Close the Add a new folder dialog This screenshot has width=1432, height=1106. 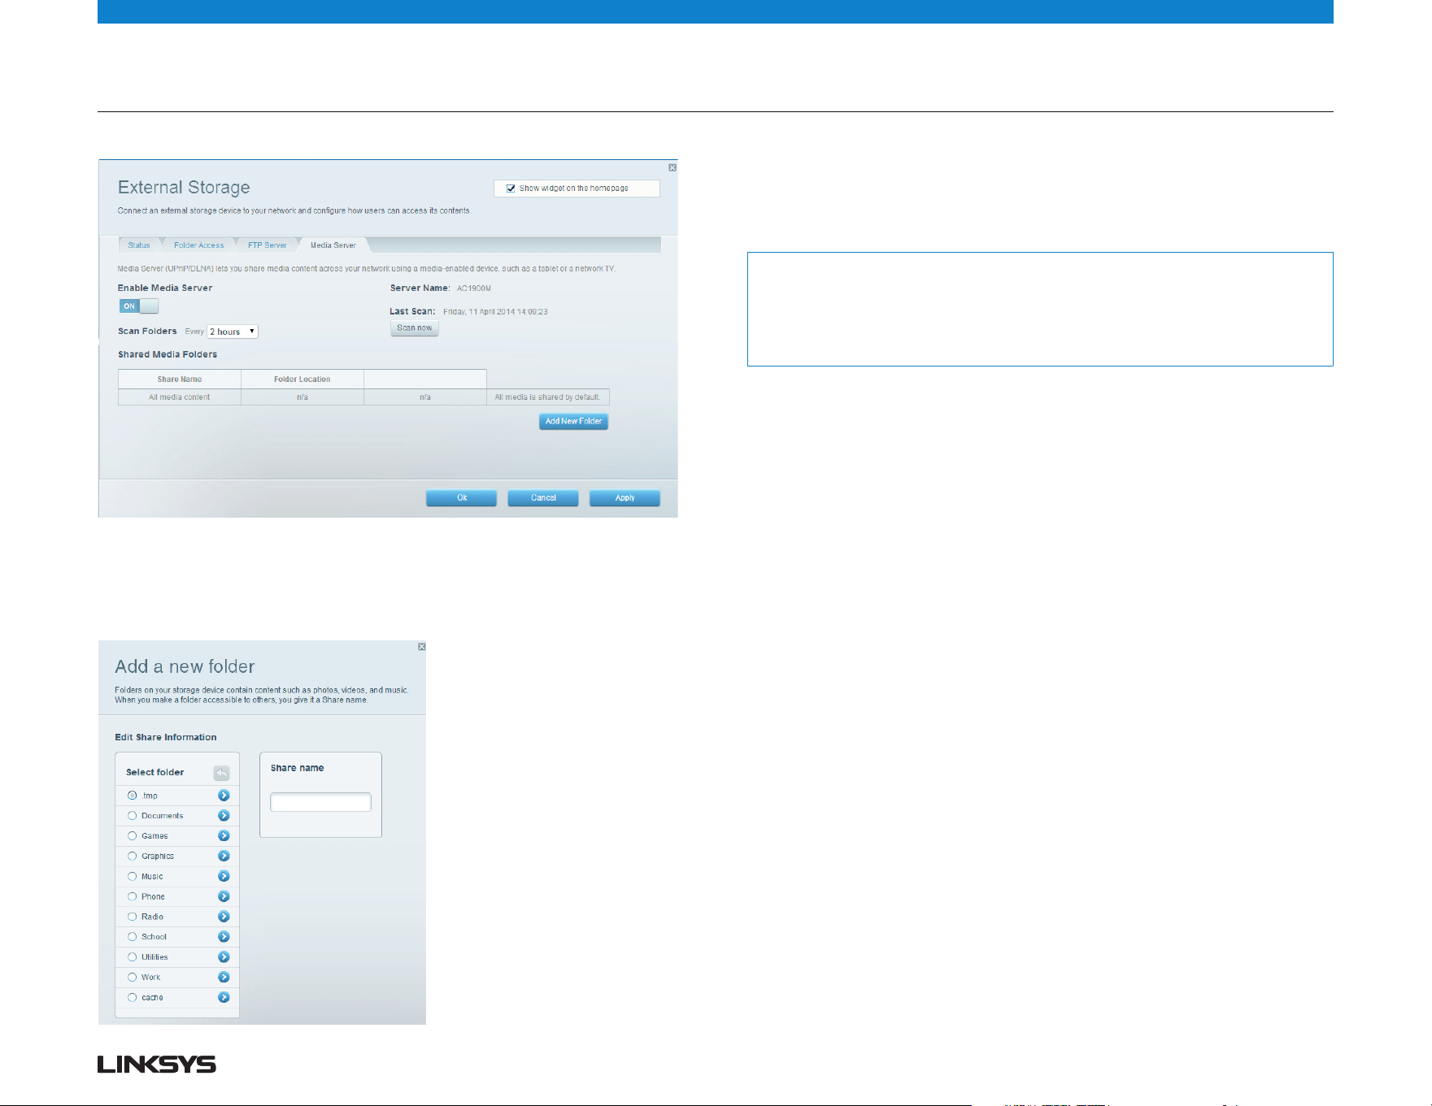tap(422, 647)
